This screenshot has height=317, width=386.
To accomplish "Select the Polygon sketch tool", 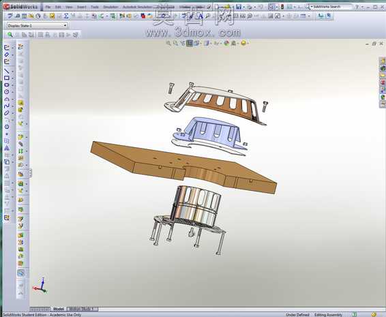I will (7, 127).
